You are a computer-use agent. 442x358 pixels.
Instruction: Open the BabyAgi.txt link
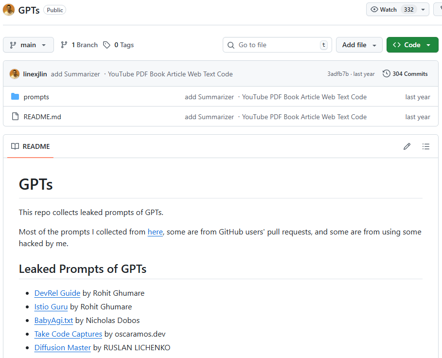[x=53, y=321]
